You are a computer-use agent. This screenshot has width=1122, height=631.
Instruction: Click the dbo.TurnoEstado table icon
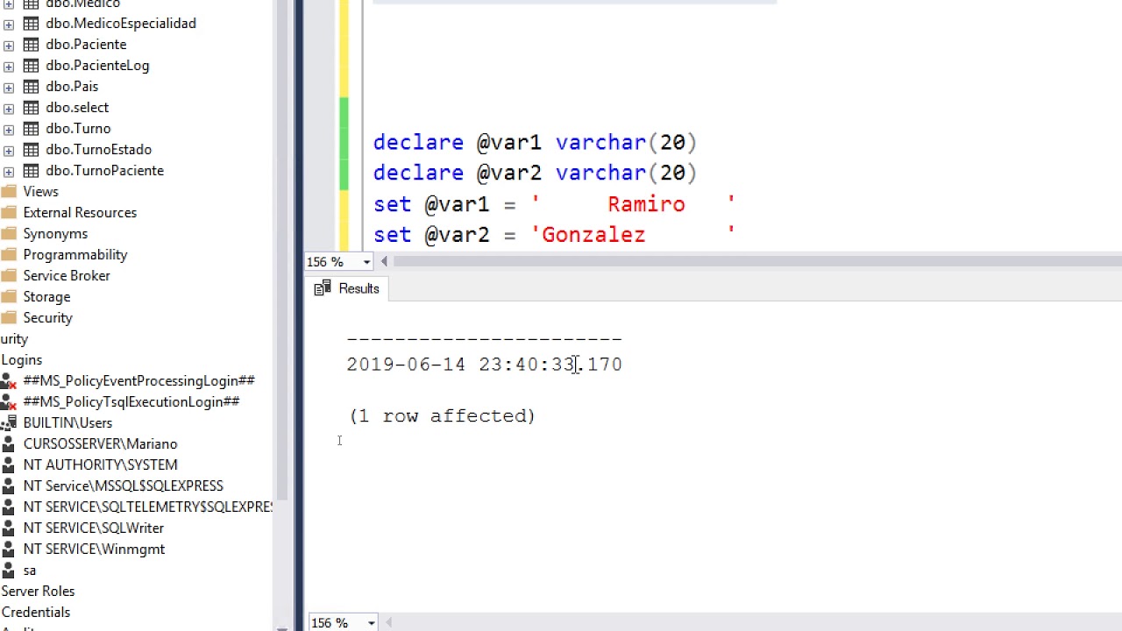[31, 150]
